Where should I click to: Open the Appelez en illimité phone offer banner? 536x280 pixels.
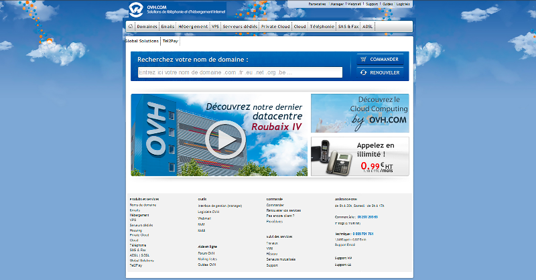click(360, 157)
